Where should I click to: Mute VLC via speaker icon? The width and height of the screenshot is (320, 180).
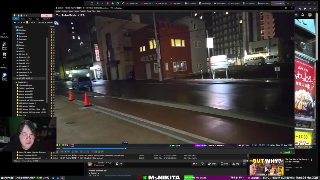[x=281, y=152]
